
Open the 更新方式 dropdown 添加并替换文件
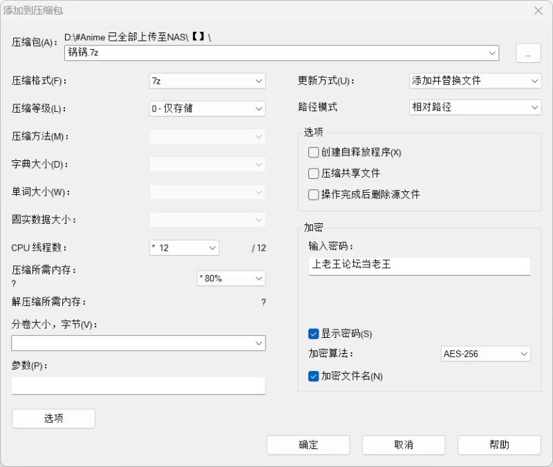coord(475,81)
